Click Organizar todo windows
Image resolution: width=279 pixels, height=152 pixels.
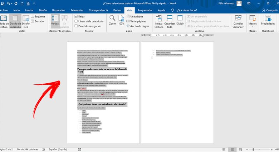point(170,22)
